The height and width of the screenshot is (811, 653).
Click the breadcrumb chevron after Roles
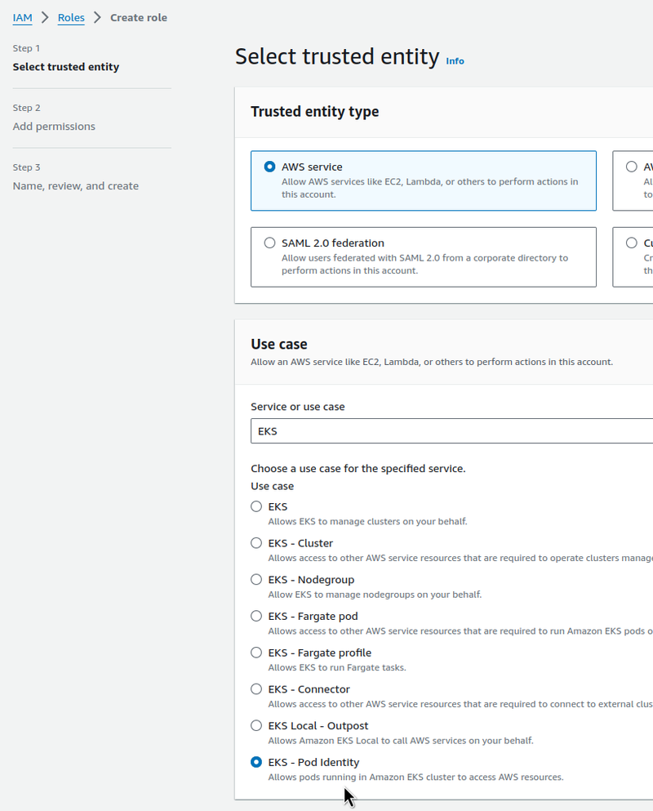[97, 18]
